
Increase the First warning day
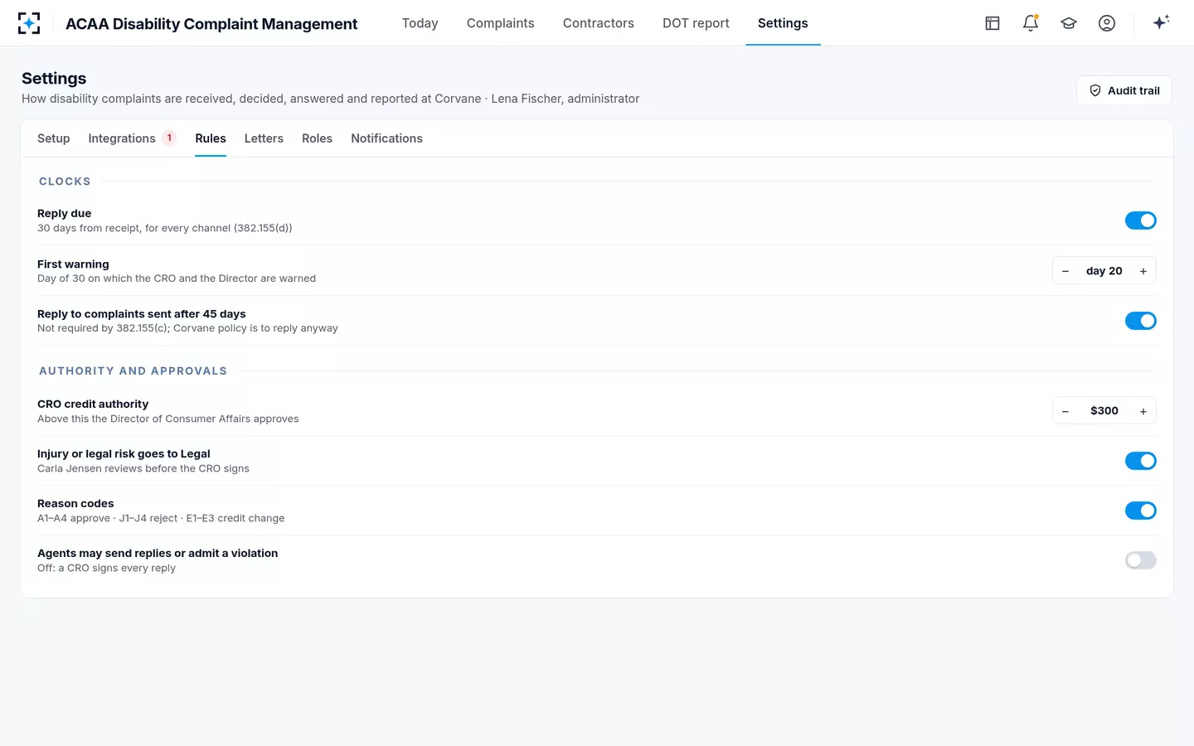[x=1143, y=271]
